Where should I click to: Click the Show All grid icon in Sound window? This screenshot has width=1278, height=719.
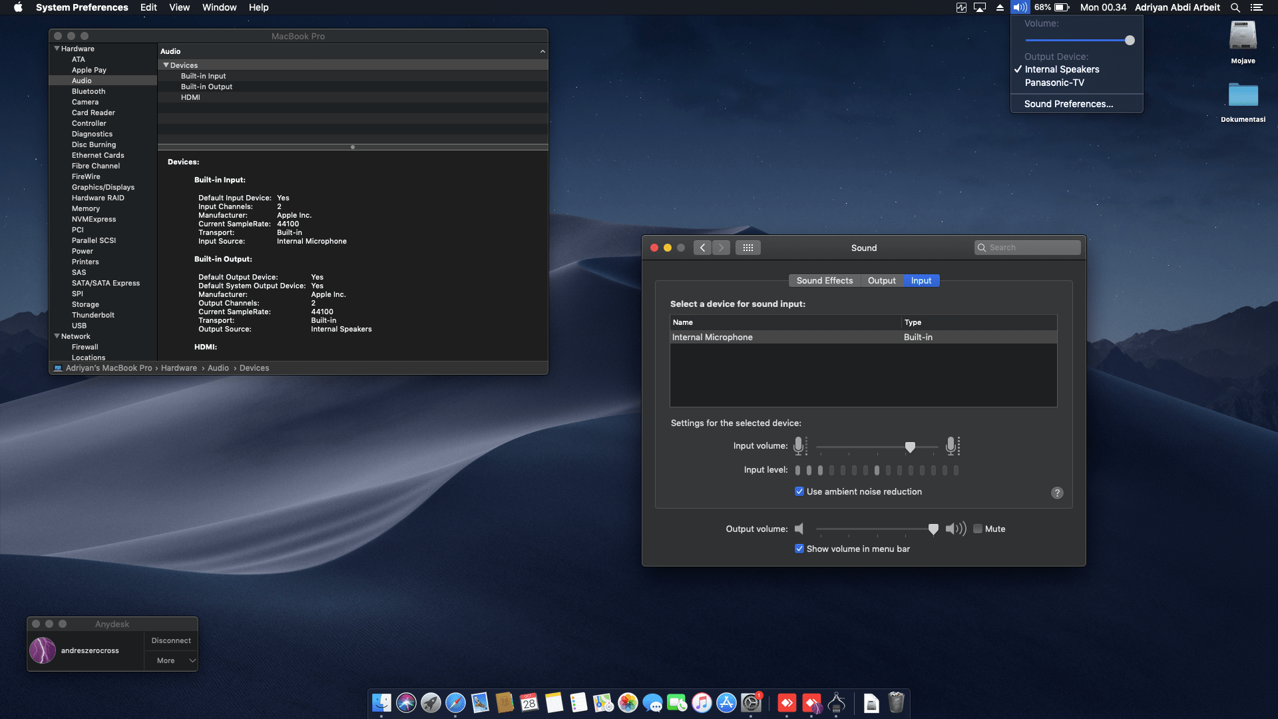point(748,248)
